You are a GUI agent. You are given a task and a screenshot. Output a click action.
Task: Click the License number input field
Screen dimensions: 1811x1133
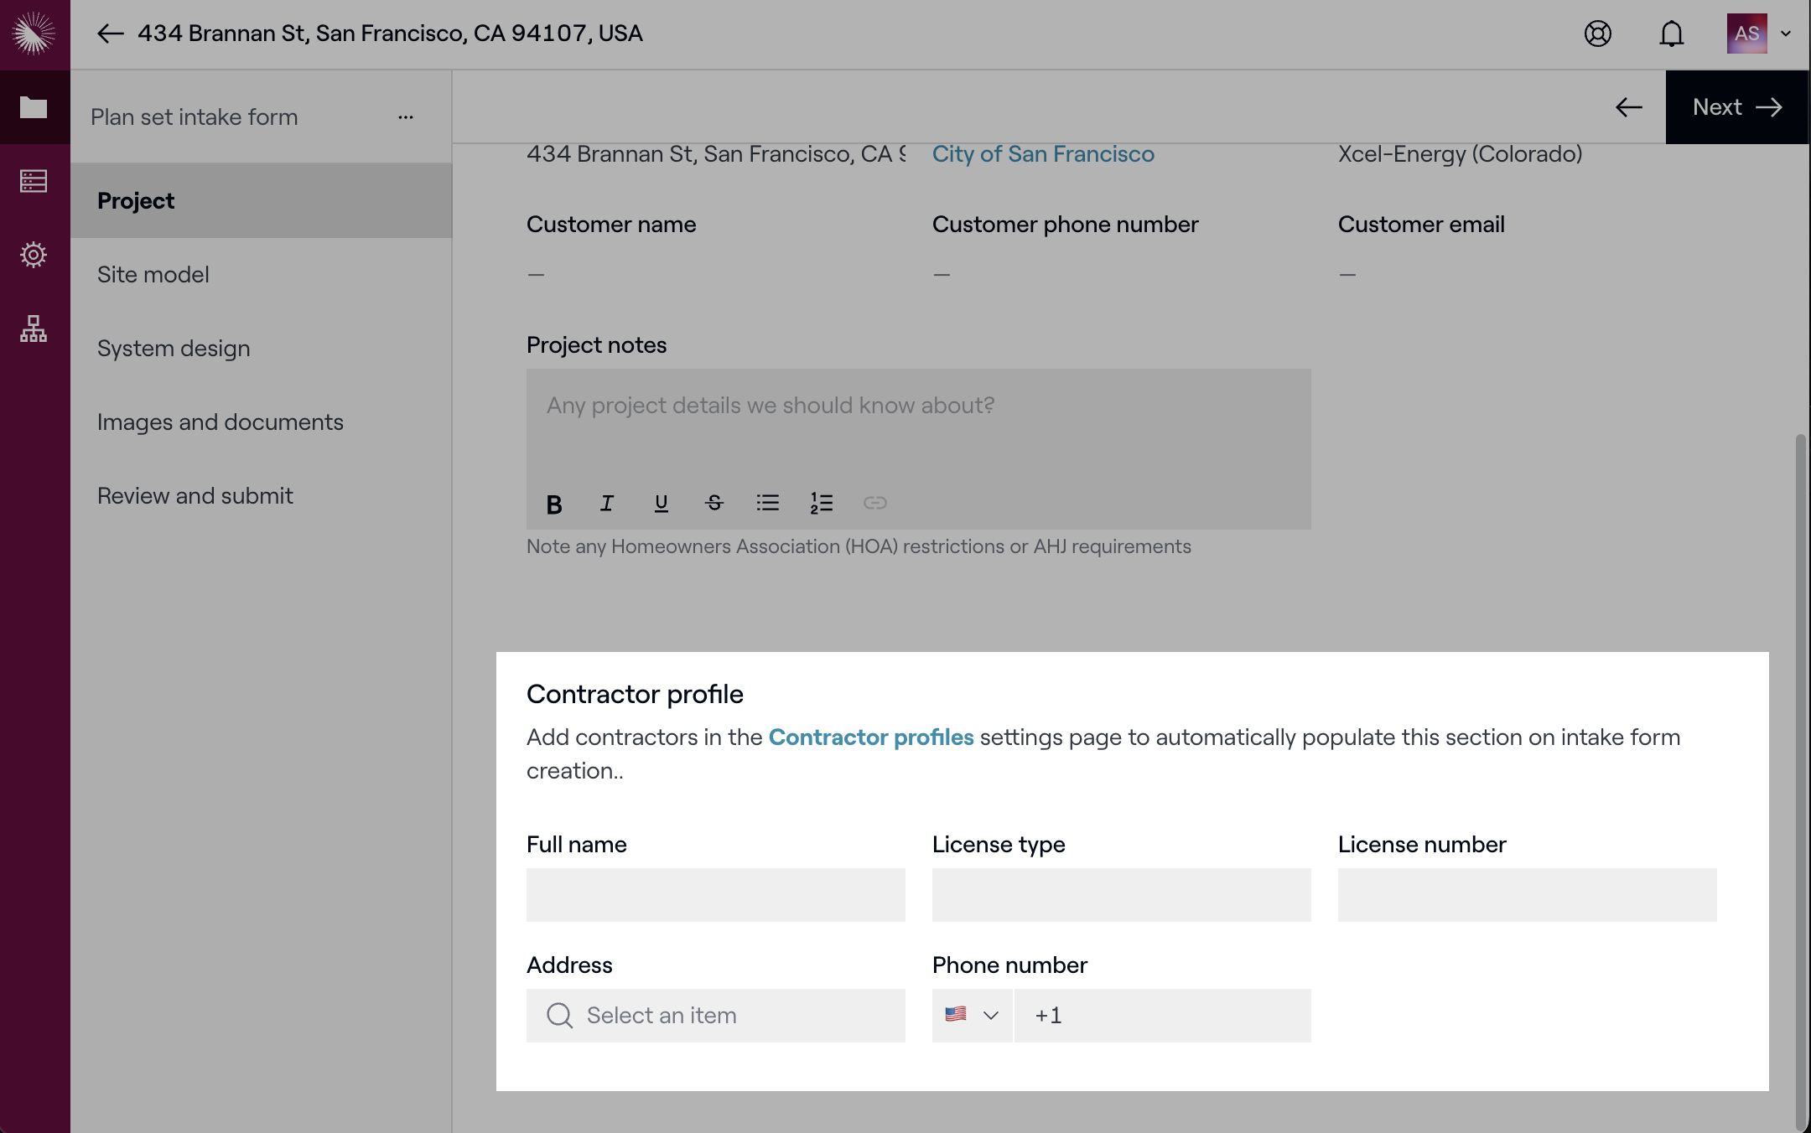1527,895
